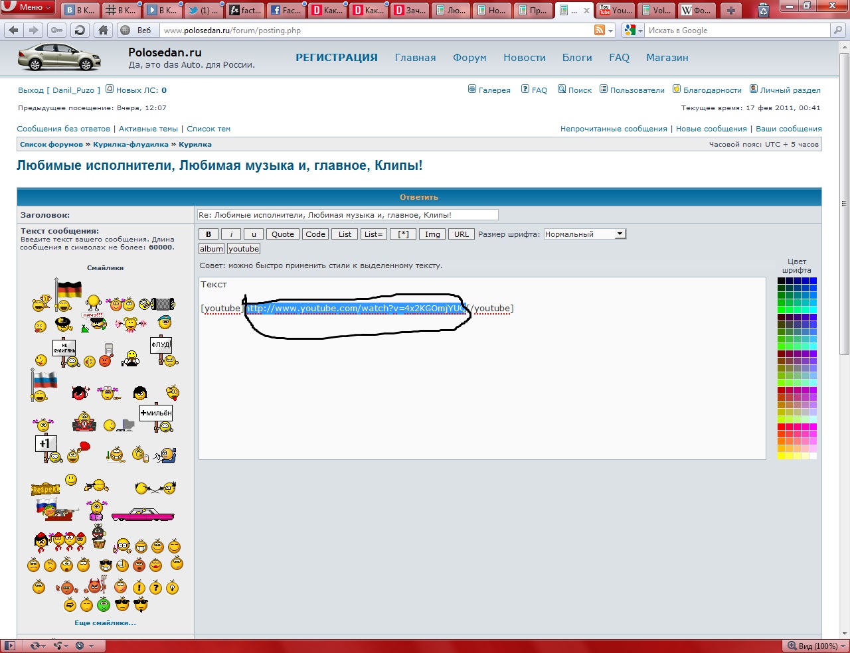Open the Форум navigation link
850x653 pixels.
469,58
